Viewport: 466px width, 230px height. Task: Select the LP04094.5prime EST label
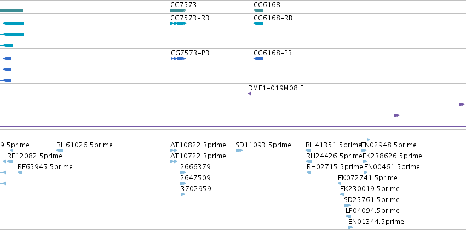372,211
